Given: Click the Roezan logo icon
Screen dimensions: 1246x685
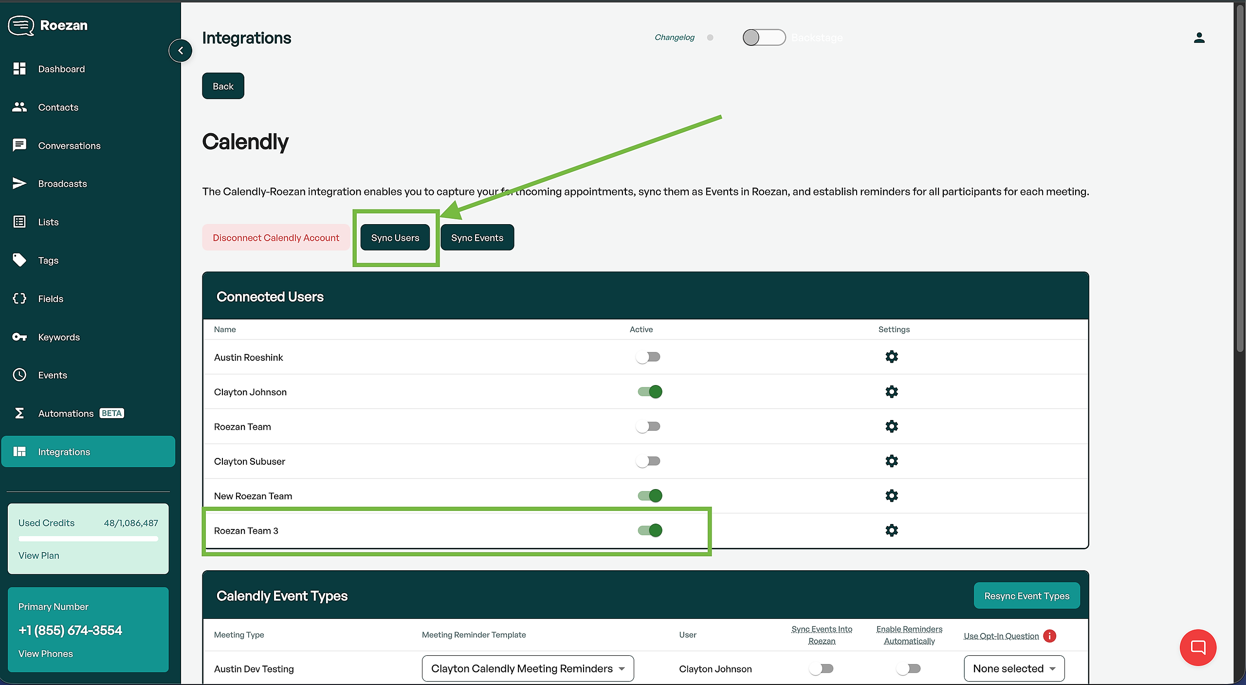Looking at the screenshot, I should (x=21, y=25).
